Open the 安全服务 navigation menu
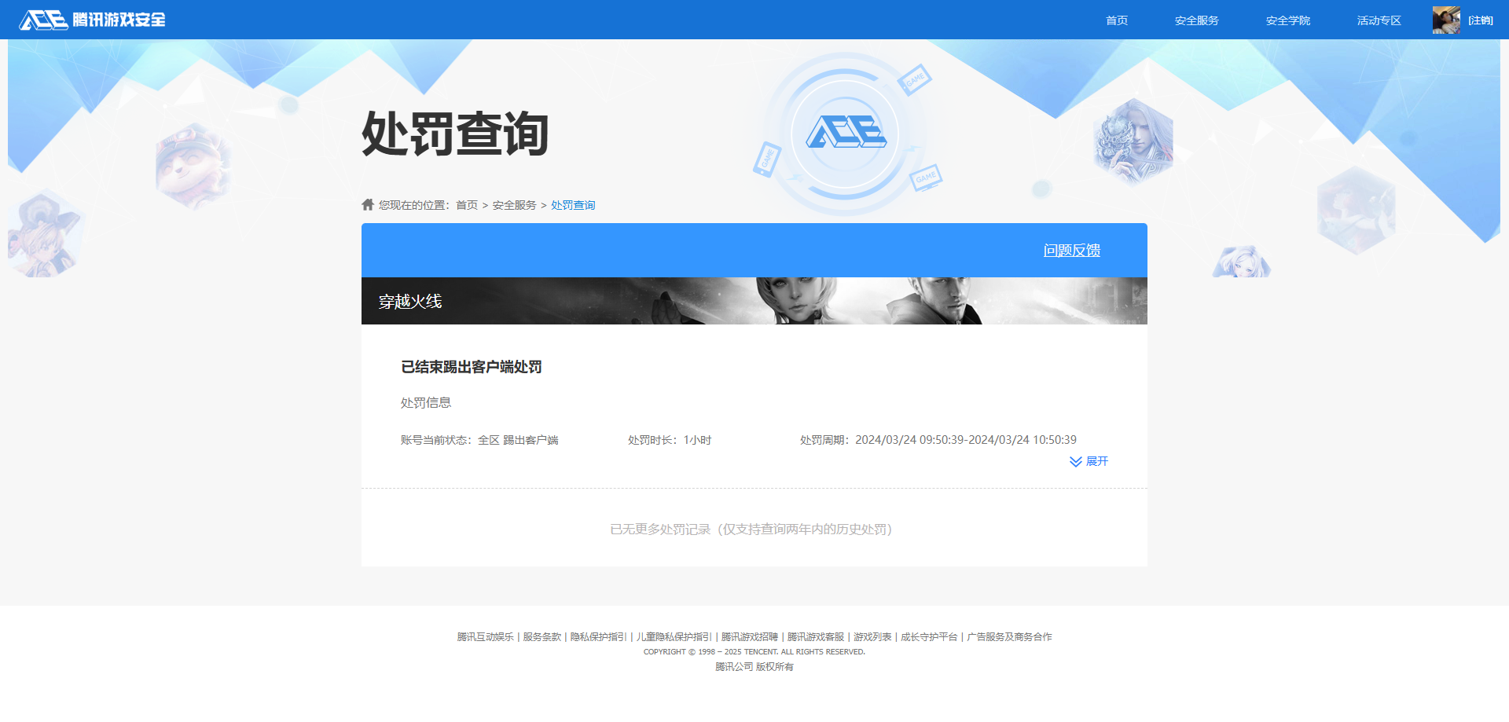Viewport: 1509px width, 722px height. click(1195, 20)
